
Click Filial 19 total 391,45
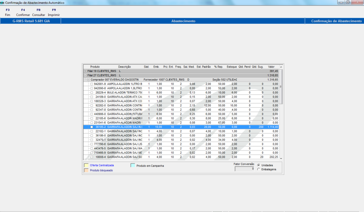click(x=274, y=71)
